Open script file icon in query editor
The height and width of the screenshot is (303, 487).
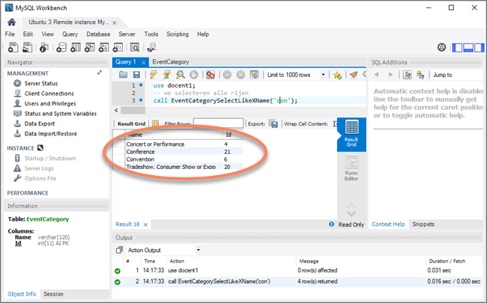coord(124,75)
